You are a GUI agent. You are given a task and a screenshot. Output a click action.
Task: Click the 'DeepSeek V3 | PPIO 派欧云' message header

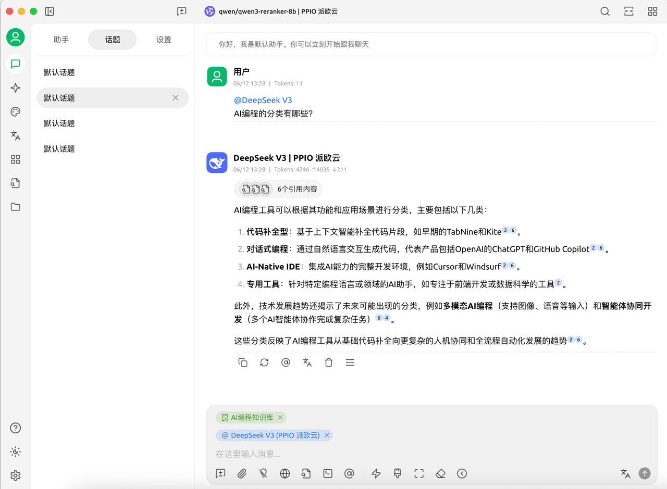287,158
